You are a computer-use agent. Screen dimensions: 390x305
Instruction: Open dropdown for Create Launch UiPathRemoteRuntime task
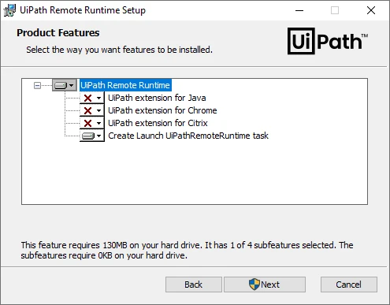92,136
